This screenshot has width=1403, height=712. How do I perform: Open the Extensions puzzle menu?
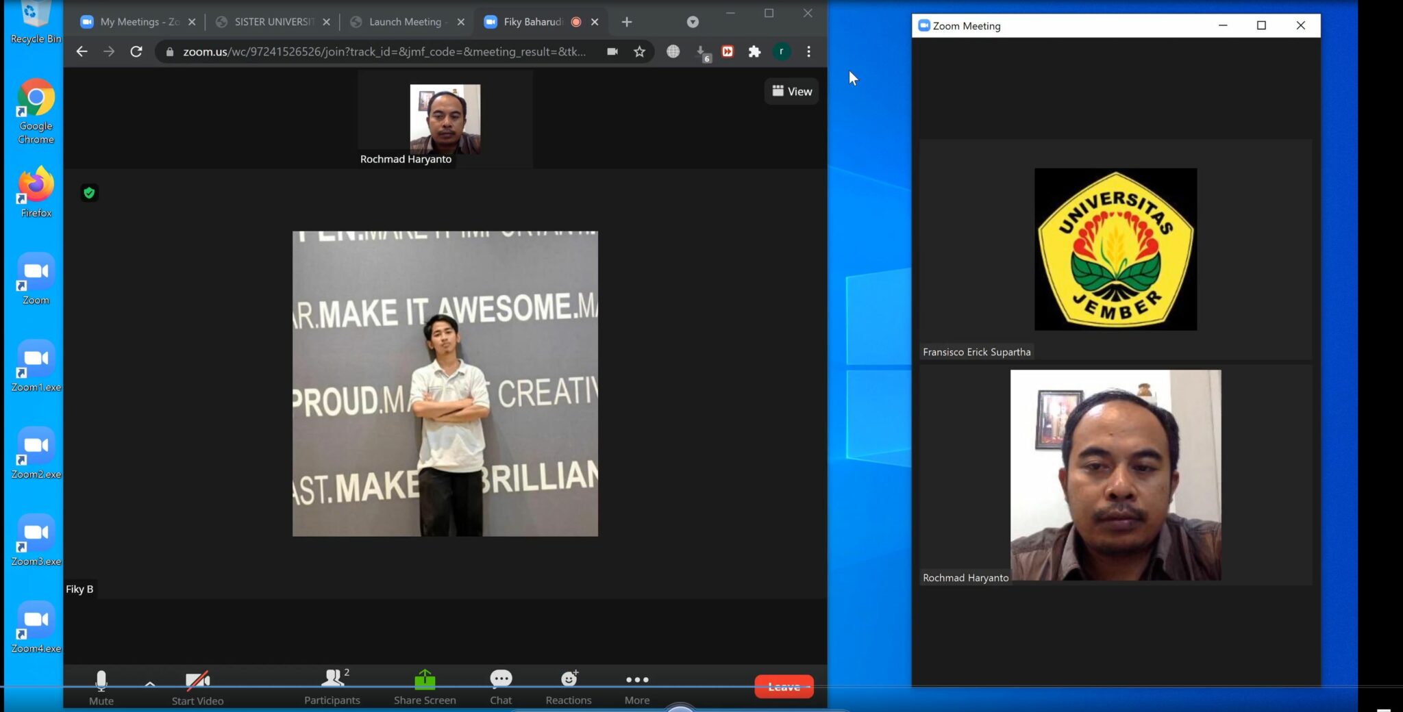754,51
